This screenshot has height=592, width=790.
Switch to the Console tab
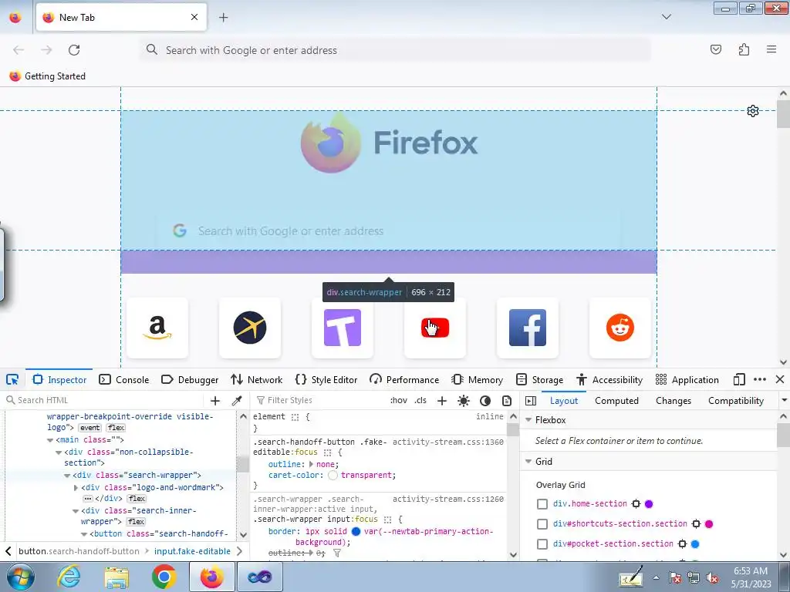tap(124, 380)
